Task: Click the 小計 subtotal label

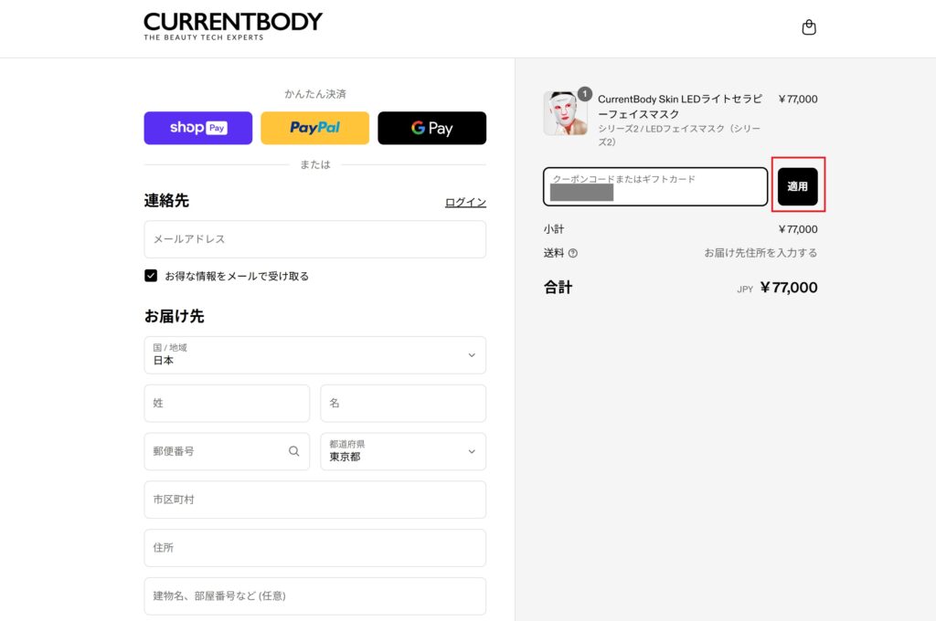Action: click(x=553, y=229)
